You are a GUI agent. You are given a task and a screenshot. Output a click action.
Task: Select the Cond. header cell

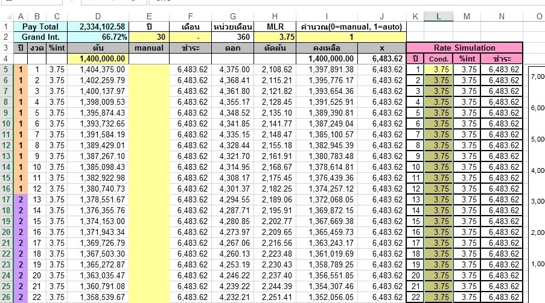[x=438, y=58]
